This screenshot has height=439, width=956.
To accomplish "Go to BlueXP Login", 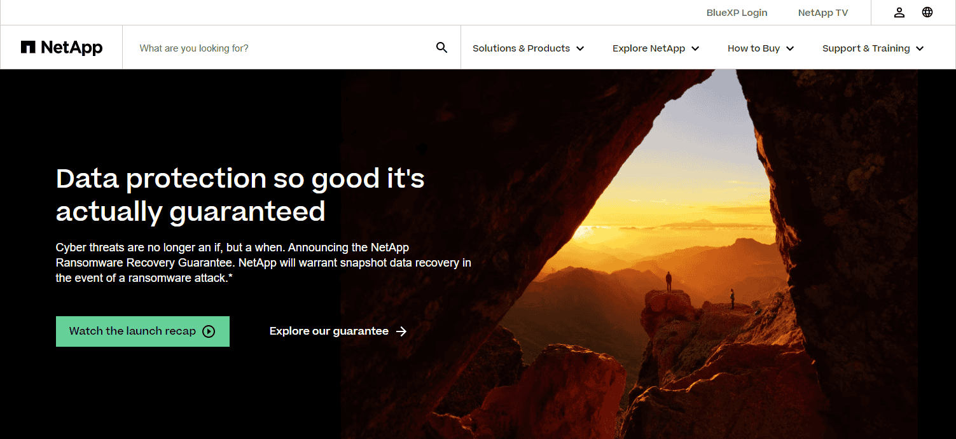I will click(737, 13).
